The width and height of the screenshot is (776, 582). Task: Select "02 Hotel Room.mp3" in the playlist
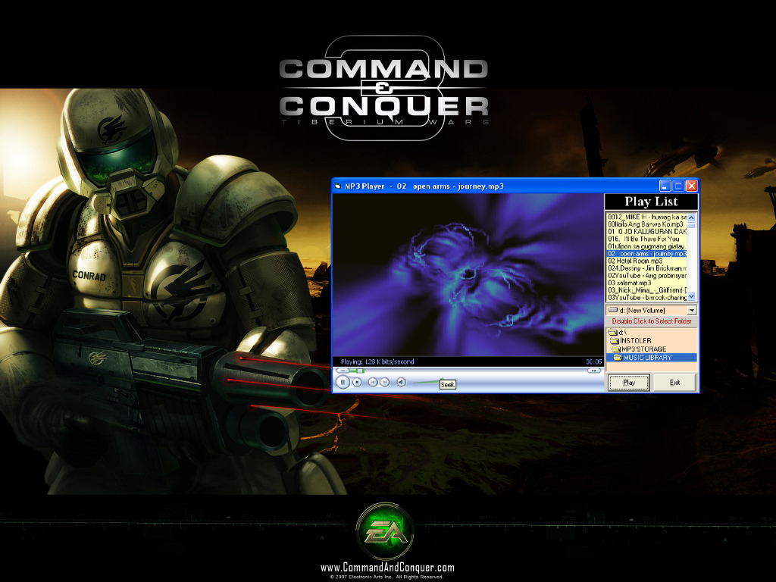(x=647, y=261)
